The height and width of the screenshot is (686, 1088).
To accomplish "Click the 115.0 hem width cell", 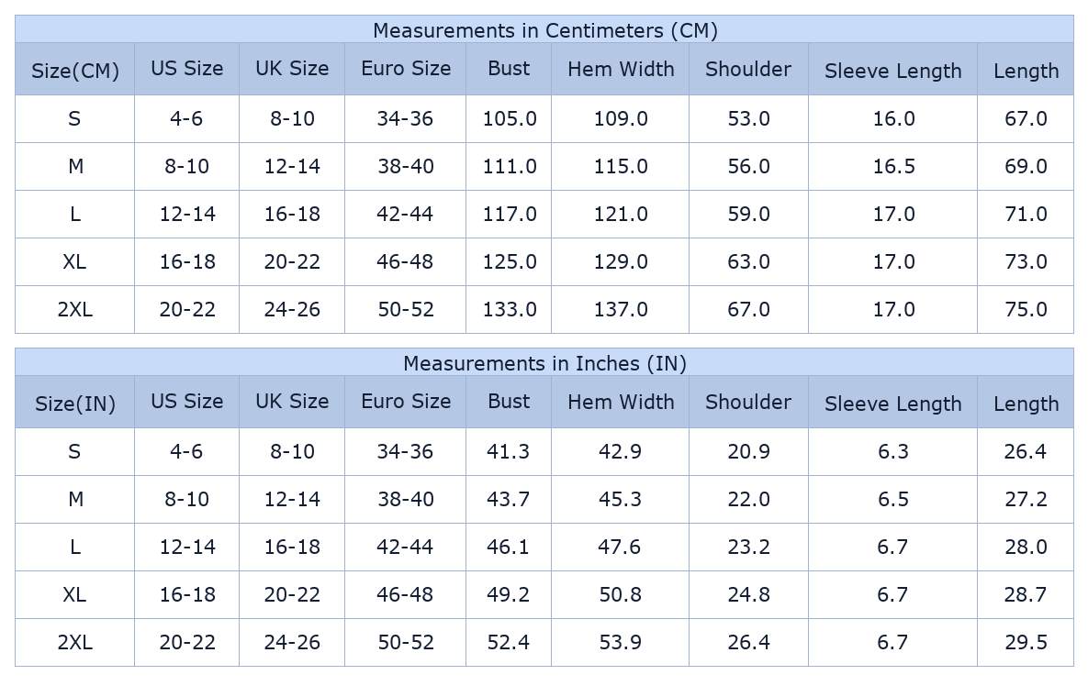I will 621,167.
